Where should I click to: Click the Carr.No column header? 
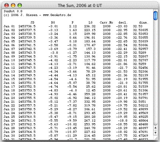pyautogui.click(x=106, y=23)
